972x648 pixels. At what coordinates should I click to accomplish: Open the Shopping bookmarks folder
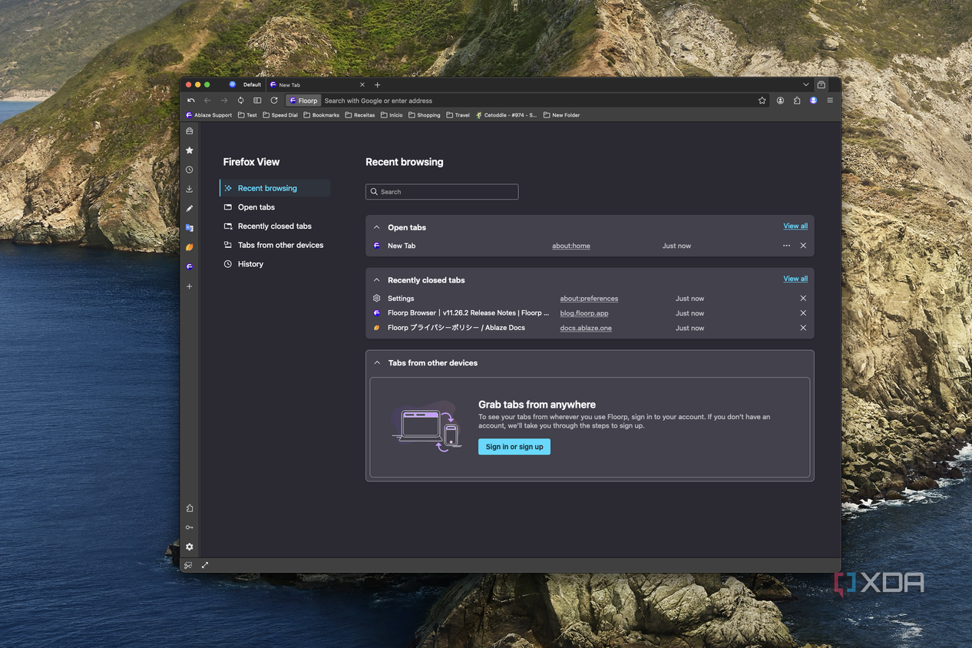[x=425, y=115]
